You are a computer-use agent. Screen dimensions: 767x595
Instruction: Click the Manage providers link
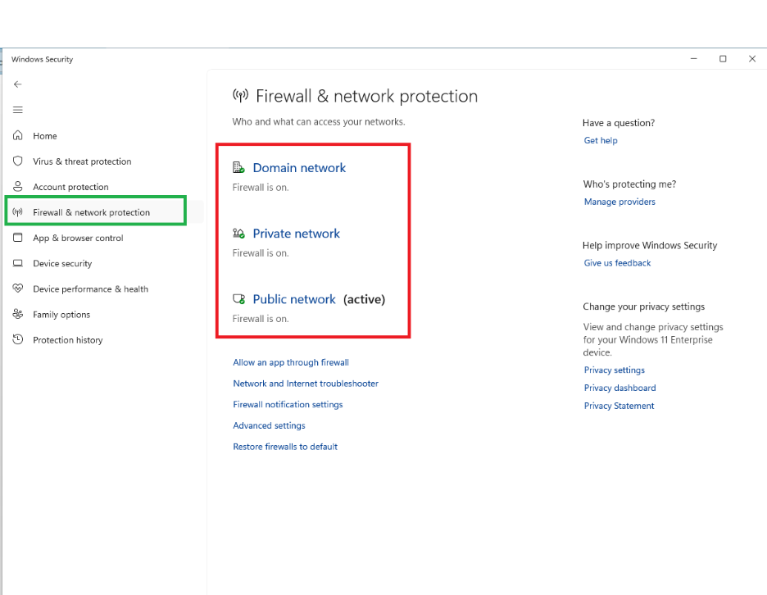pos(619,202)
